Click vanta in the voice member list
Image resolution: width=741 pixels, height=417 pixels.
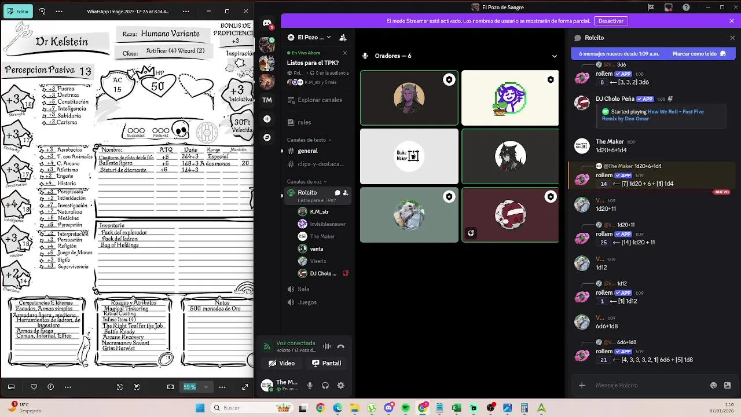[317, 248]
